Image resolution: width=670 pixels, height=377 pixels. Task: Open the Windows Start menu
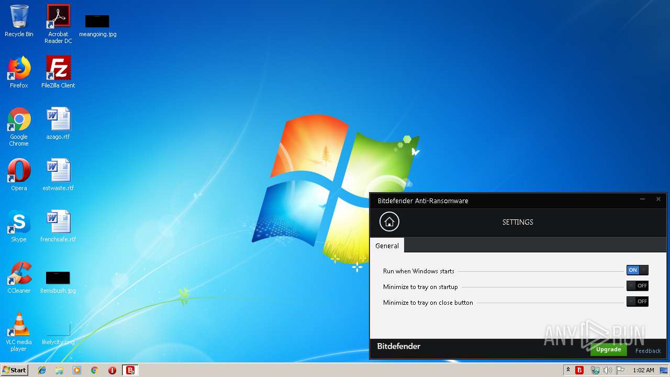tap(14, 370)
